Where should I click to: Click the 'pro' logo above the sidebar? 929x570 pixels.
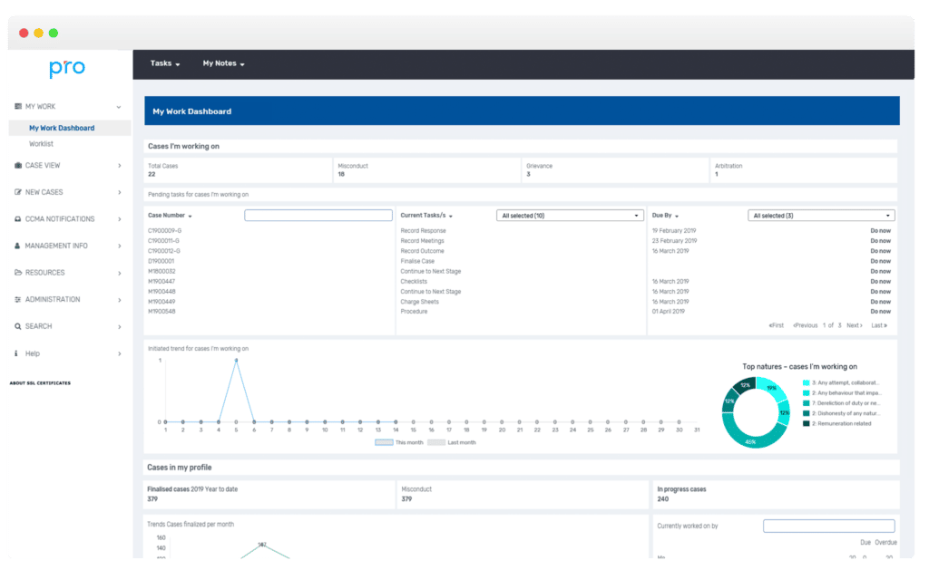click(x=67, y=68)
